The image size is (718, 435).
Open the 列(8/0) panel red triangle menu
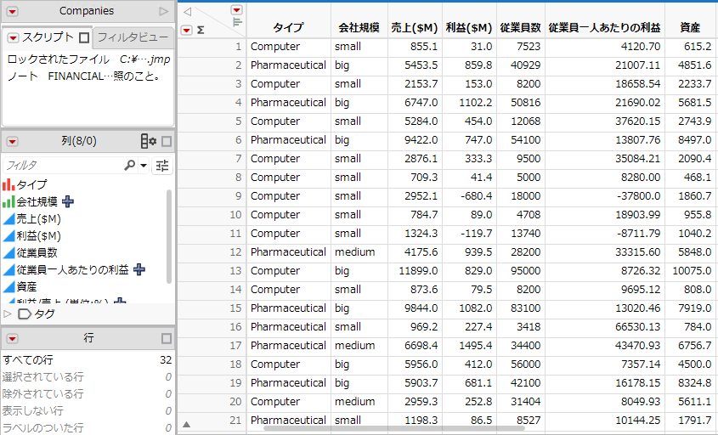(13, 142)
